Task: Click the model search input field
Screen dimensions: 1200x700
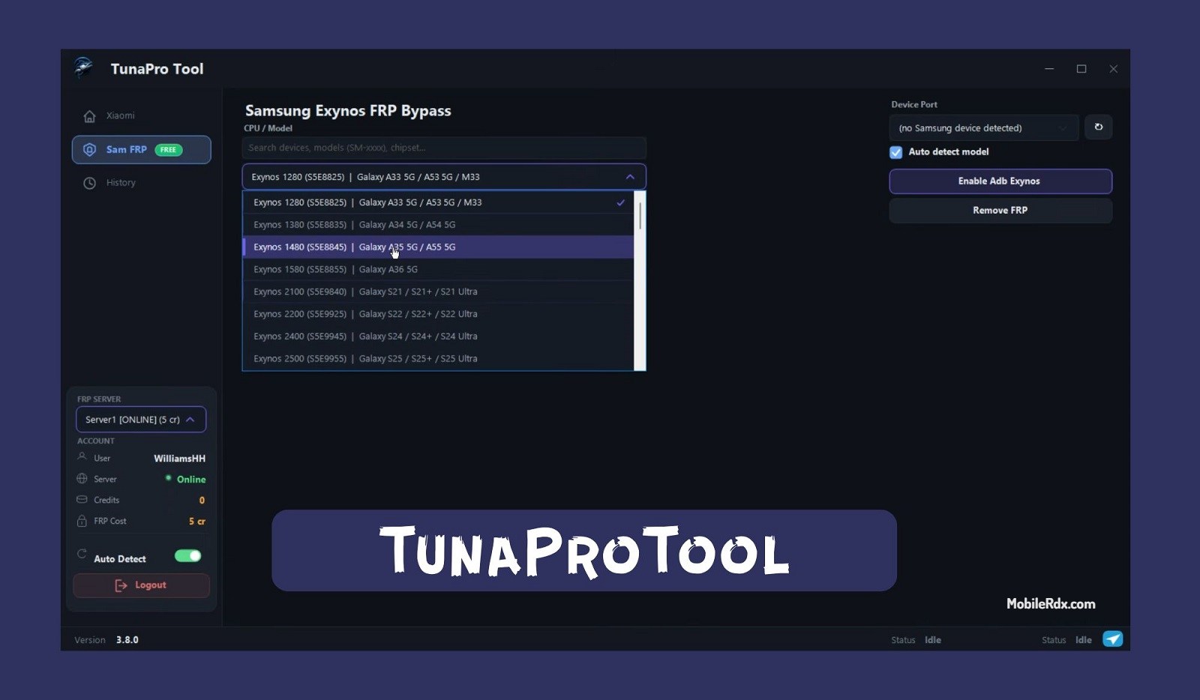Action: pyautogui.click(x=444, y=148)
